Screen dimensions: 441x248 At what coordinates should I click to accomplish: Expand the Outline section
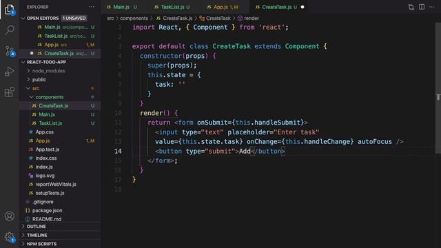coord(36,227)
